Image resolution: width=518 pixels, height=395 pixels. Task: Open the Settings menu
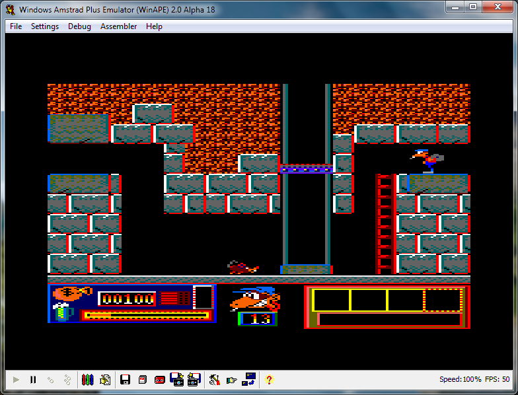pyautogui.click(x=45, y=26)
